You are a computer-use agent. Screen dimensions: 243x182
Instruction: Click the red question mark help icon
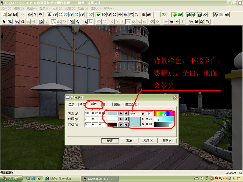[35, 15]
